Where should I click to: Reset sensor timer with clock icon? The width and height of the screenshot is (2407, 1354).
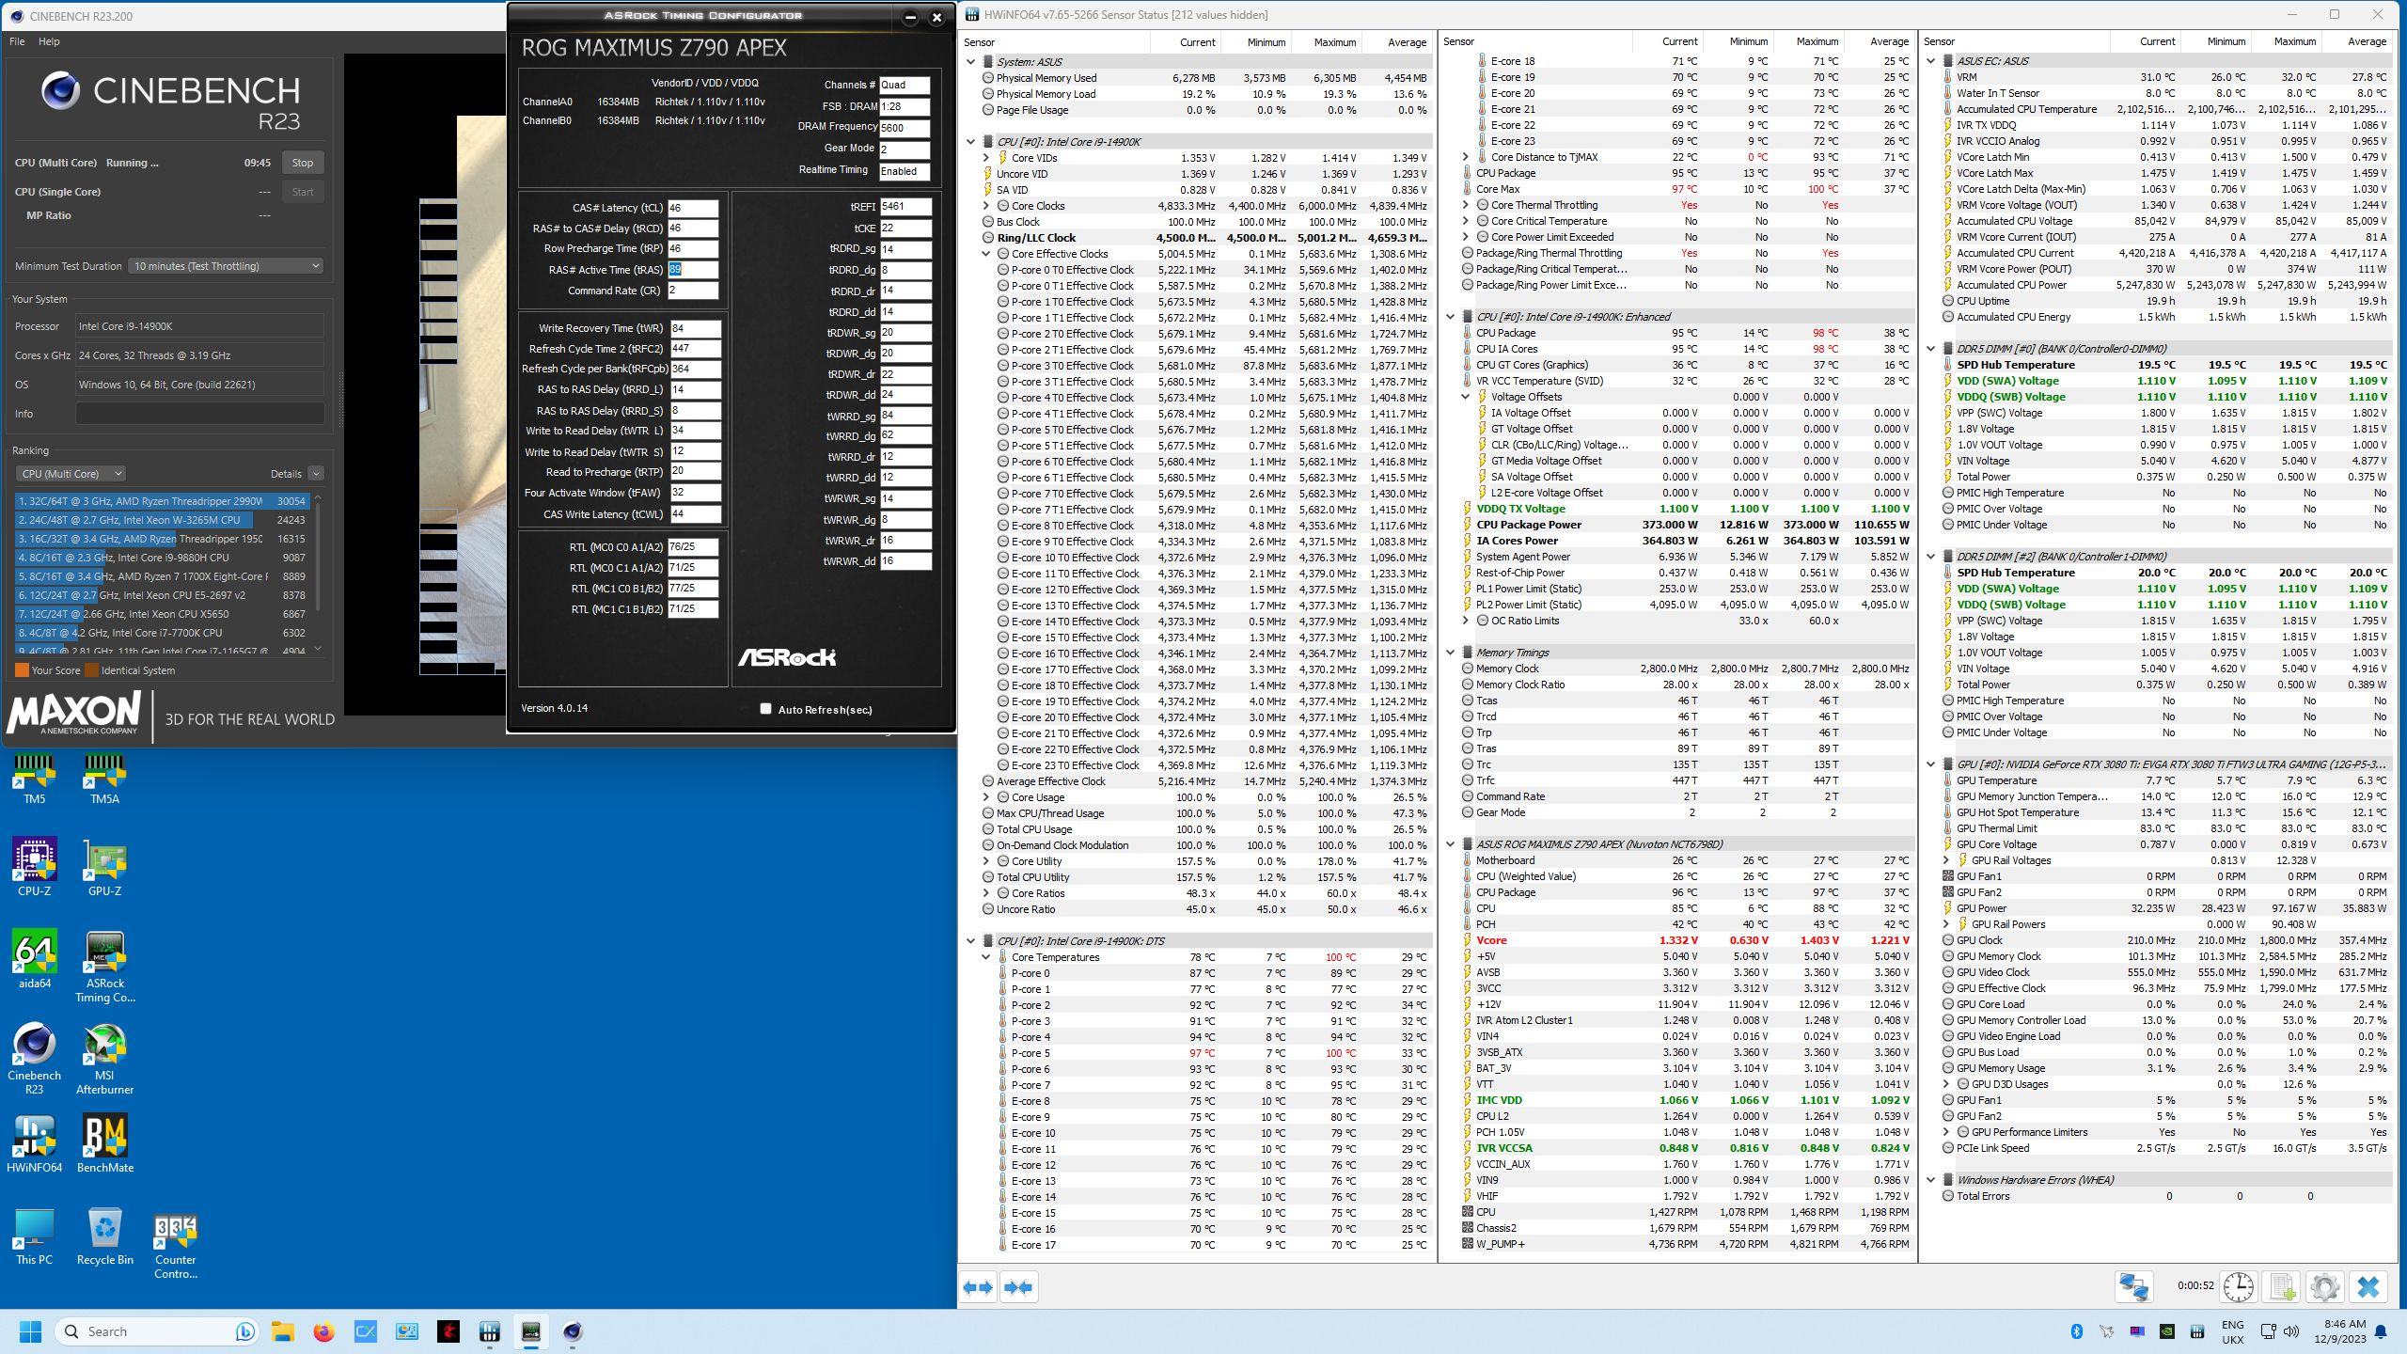[2238, 1287]
